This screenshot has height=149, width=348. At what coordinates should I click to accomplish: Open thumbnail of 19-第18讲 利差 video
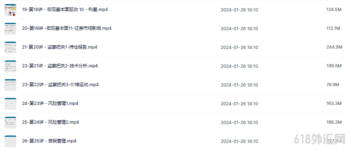tap(11, 10)
